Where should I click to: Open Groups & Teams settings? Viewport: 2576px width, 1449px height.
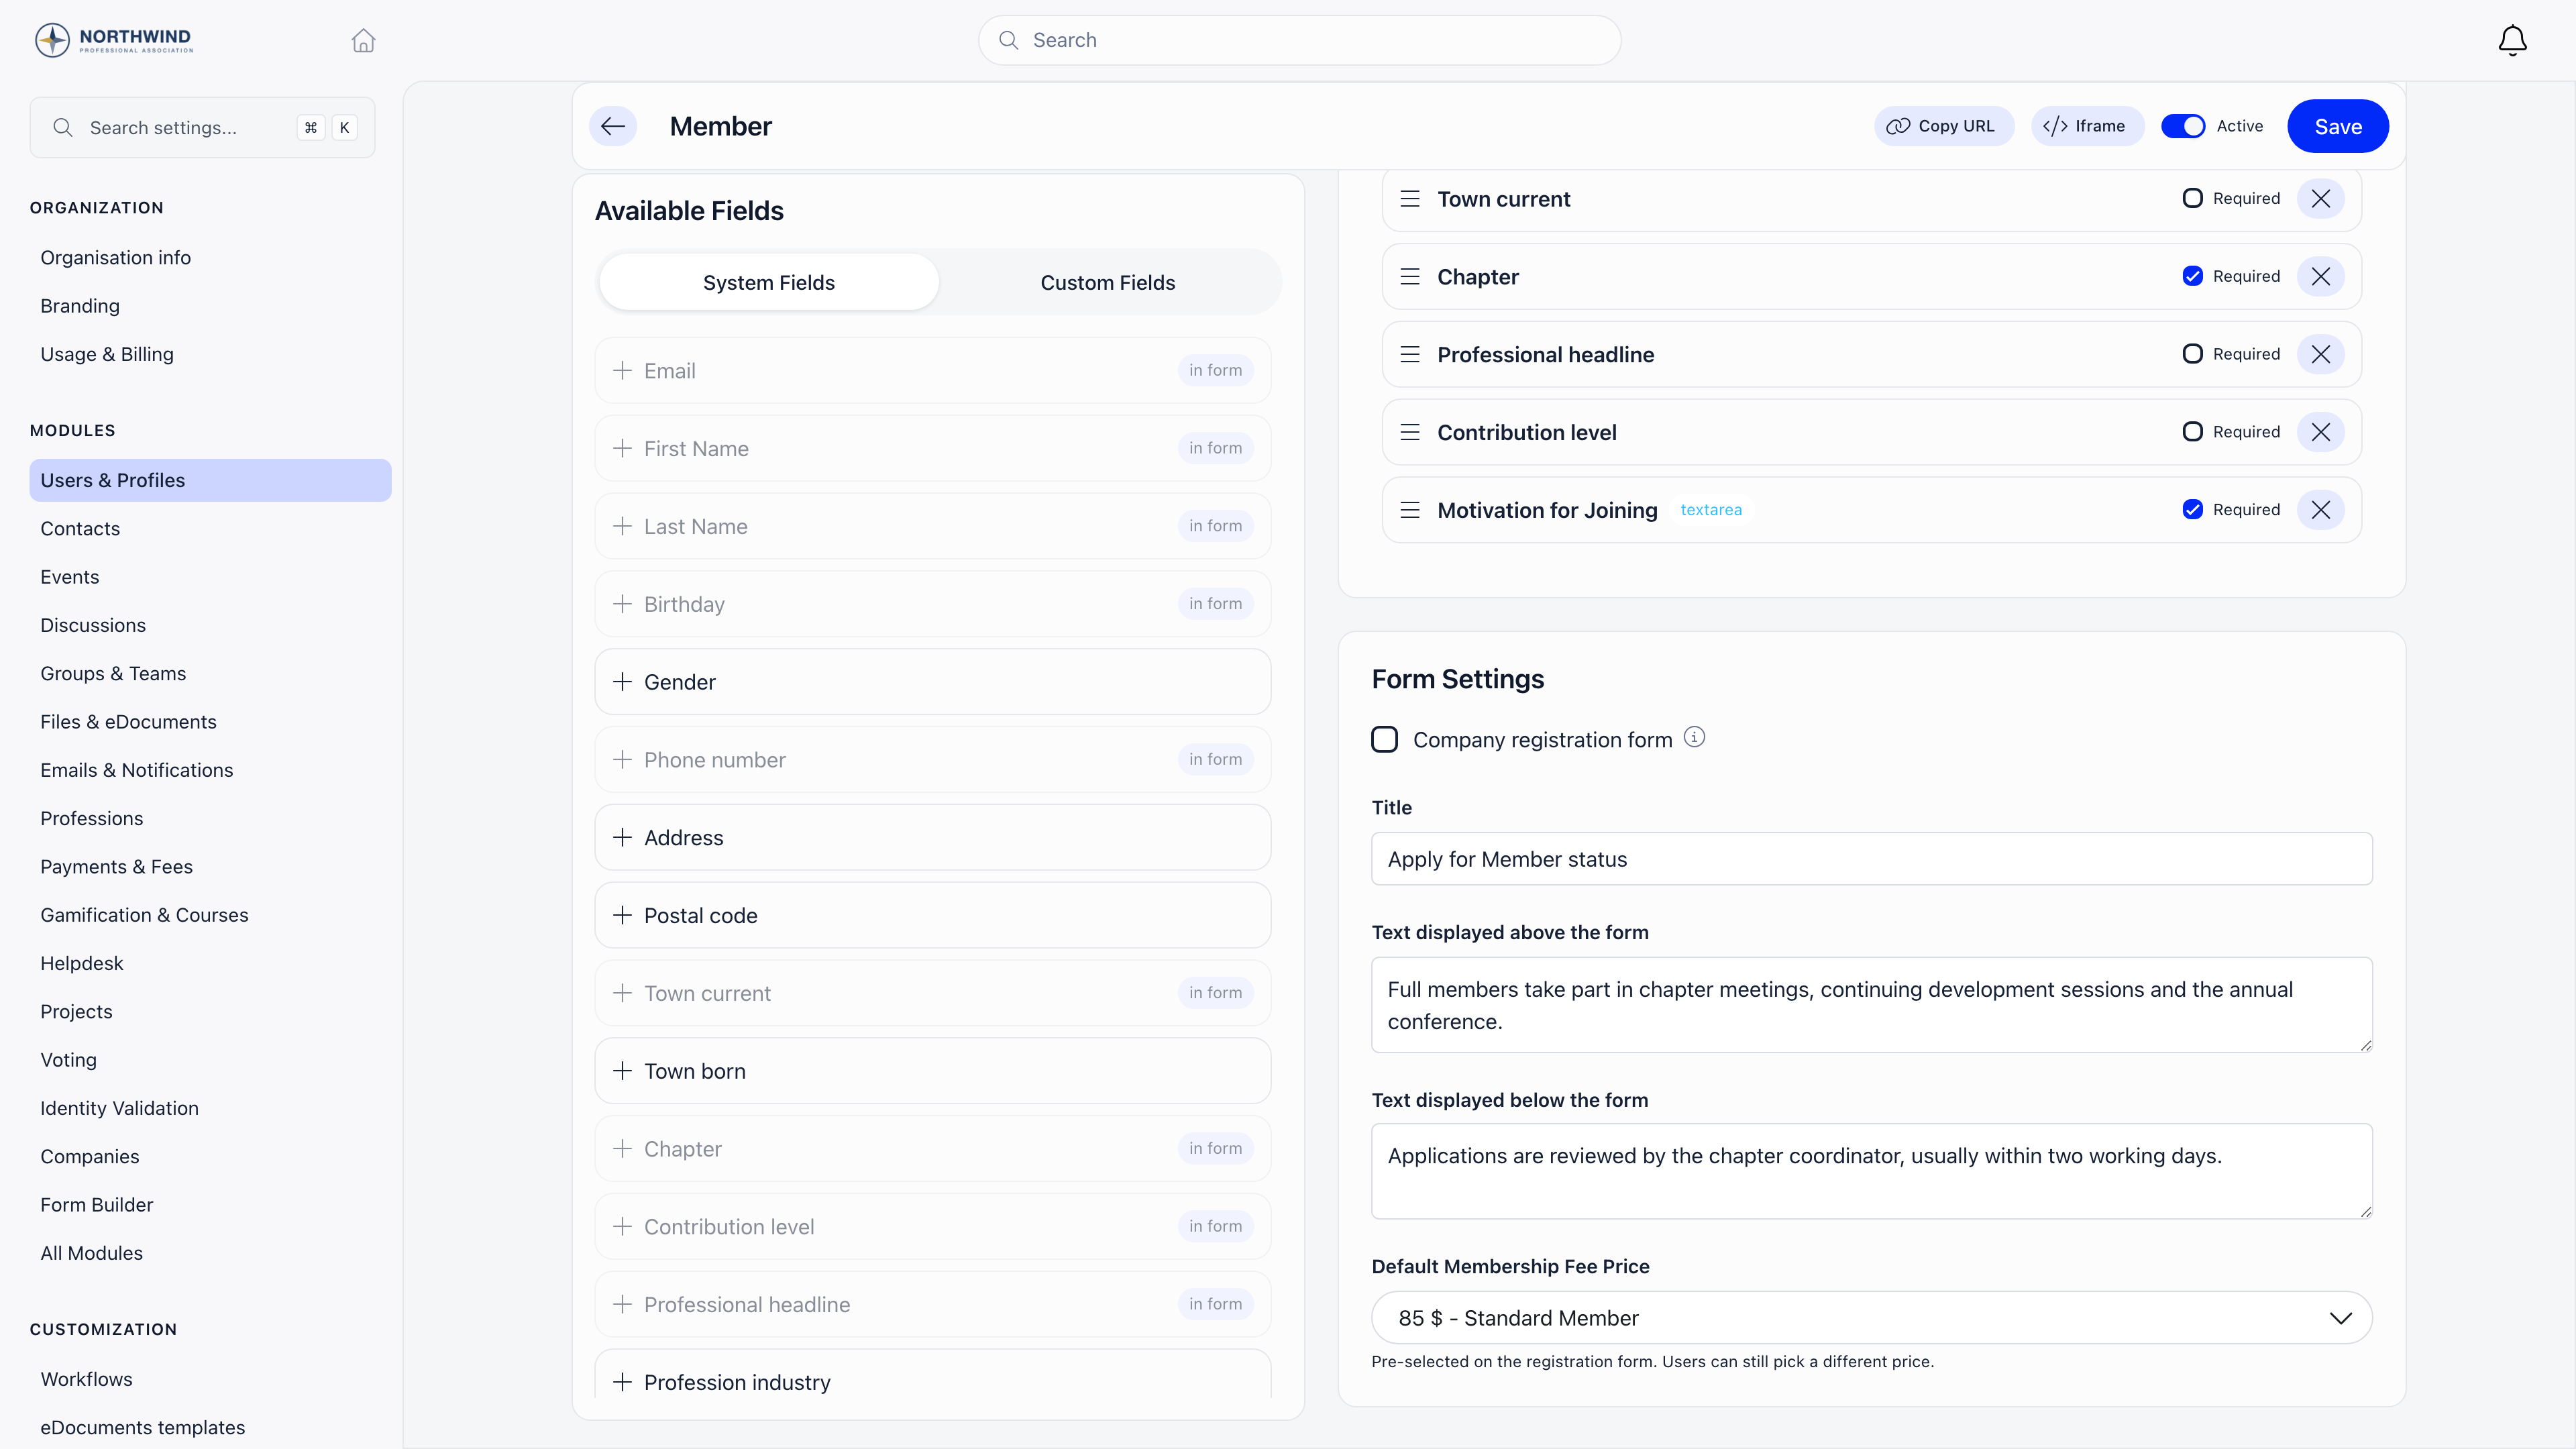pos(113,674)
